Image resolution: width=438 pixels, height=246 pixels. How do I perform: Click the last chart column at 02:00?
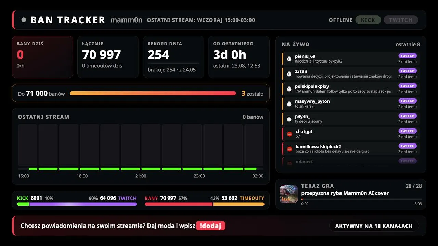[x=254, y=145]
